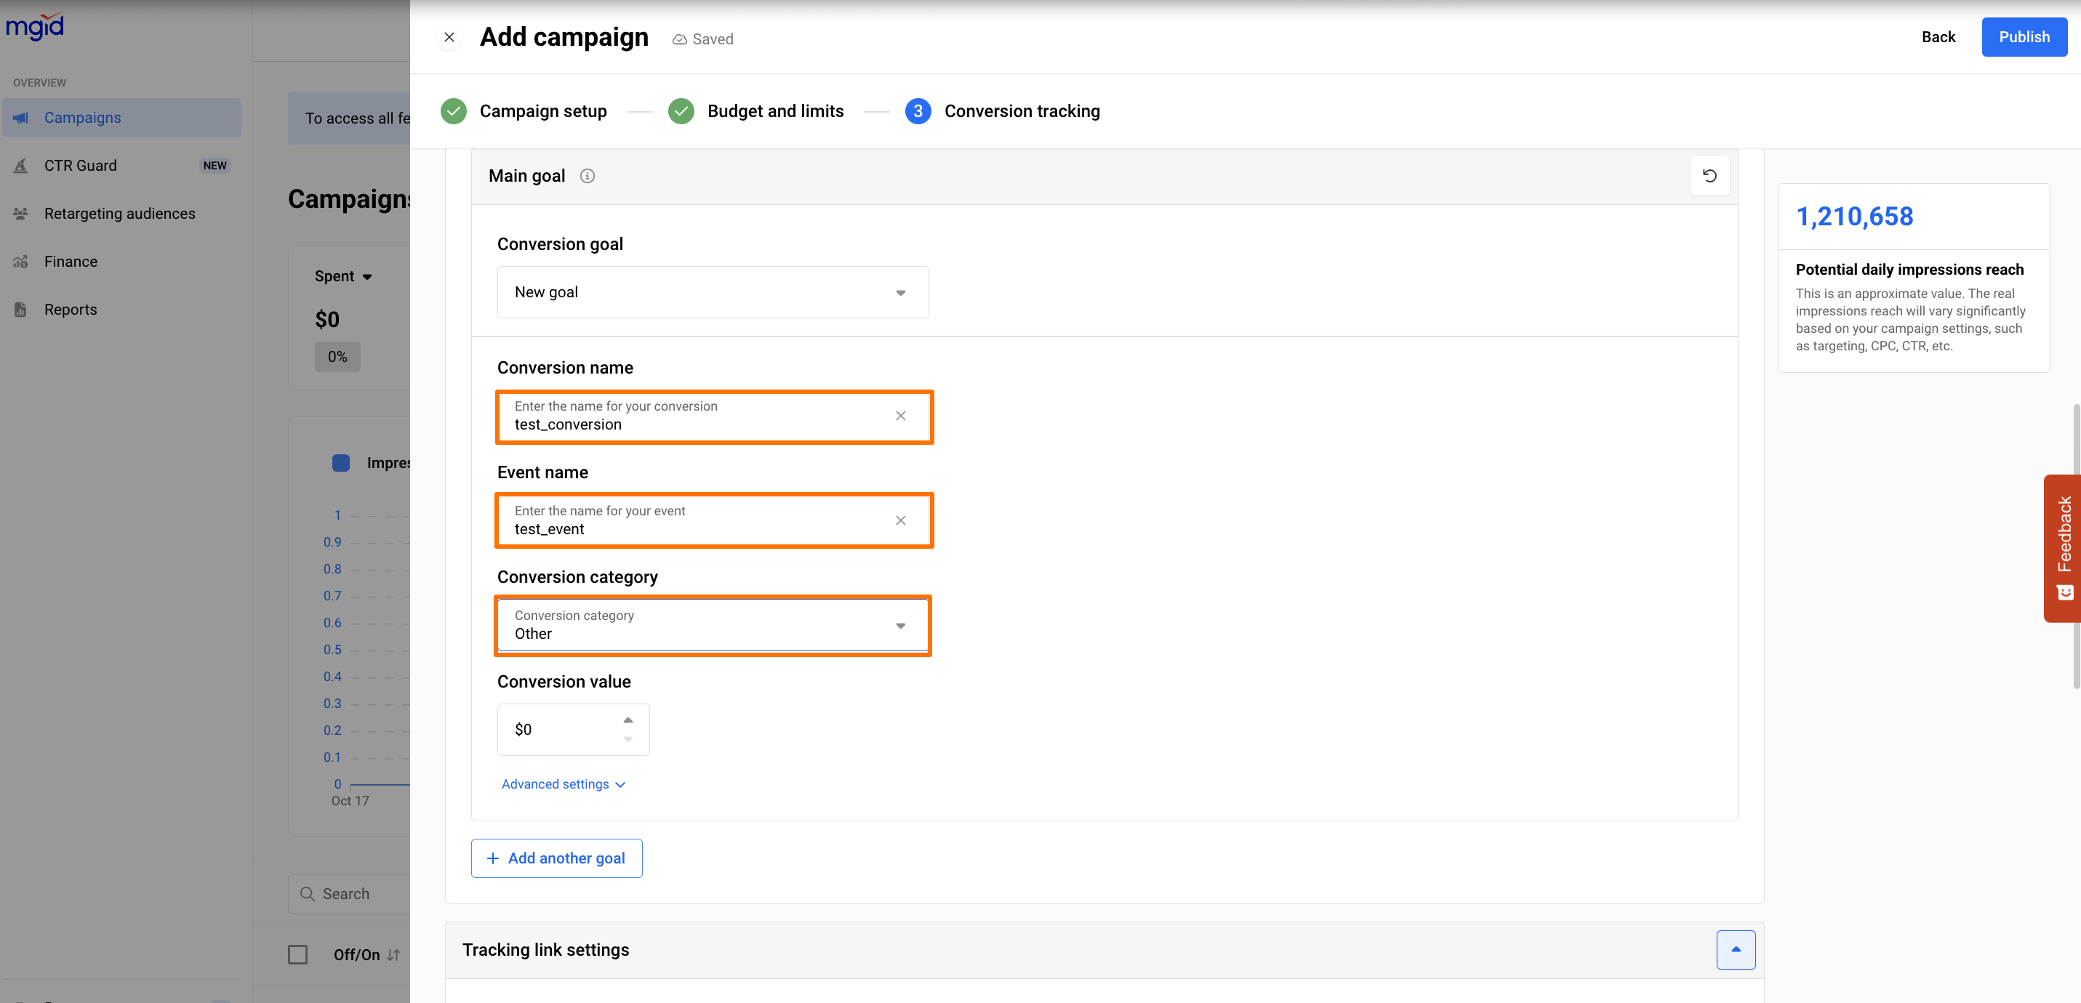Collapse the Tracking link settings section
Viewport: 2081px width, 1003px height.
point(1735,950)
